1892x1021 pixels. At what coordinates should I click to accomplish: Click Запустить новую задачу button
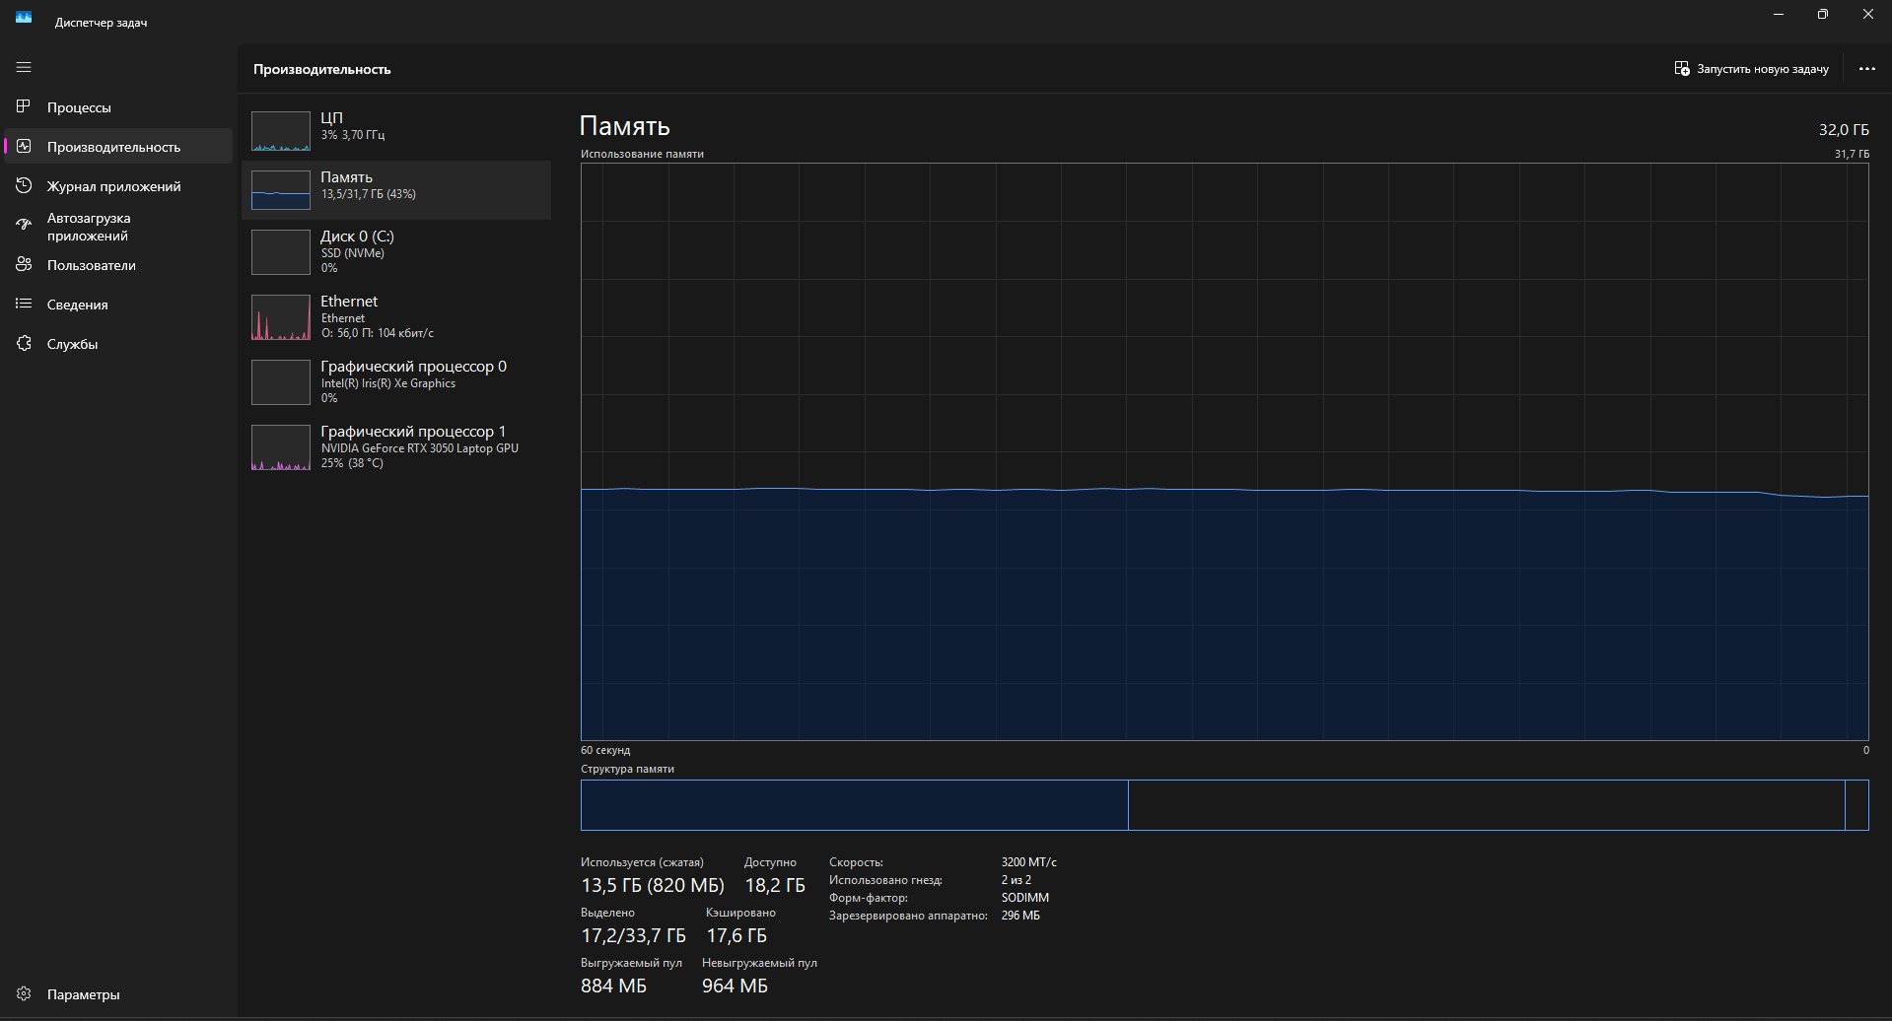click(x=1751, y=69)
